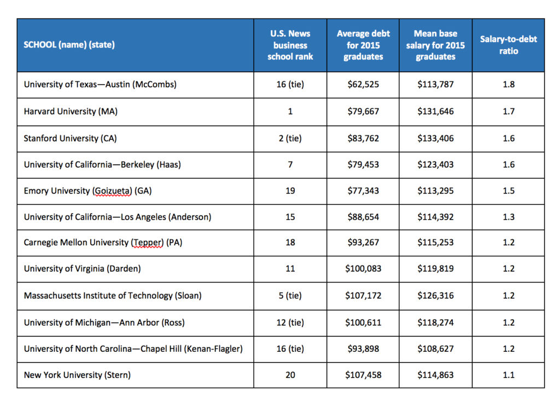The width and height of the screenshot is (560, 401).
Task: Click the 12 (tie) rank cell for Michigan
Action: point(290,323)
